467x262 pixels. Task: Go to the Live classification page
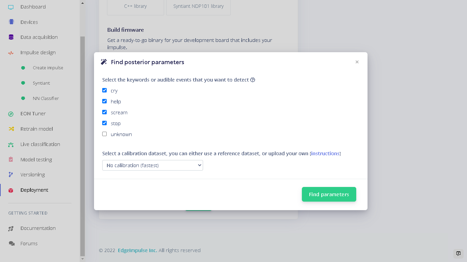pyautogui.click(x=40, y=144)
